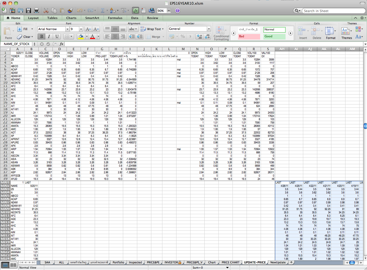Toggle Underline formatting
The image size is (367, 270).
point(57,36)
